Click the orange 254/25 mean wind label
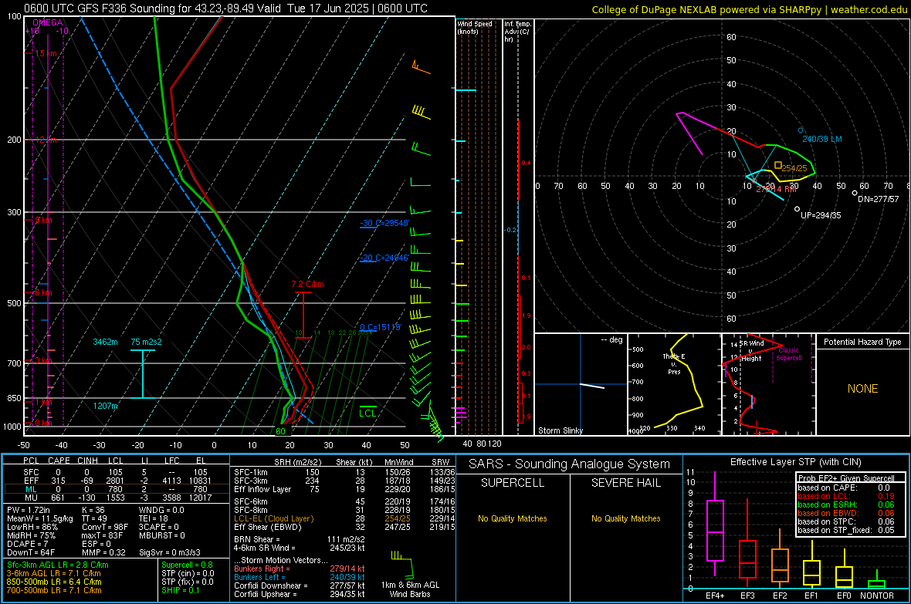Viewport: 911px width, 604px height. point(794,168)
